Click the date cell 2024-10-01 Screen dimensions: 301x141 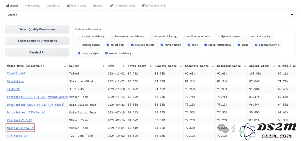click(x=116, y=128)
